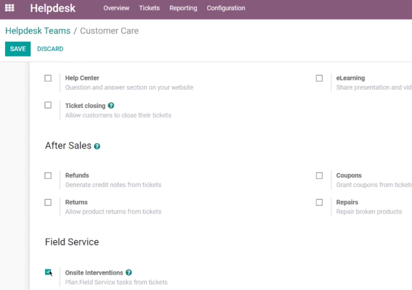Open the apps grid menu icon
This screenshot has height=290, width=412.
[9, 8]
